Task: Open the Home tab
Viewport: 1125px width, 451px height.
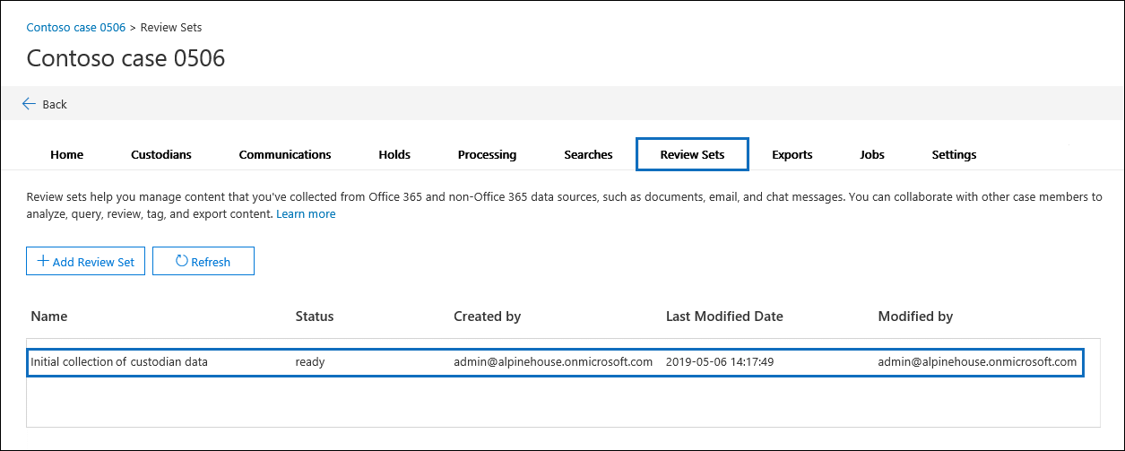Action: coord(67,154)
